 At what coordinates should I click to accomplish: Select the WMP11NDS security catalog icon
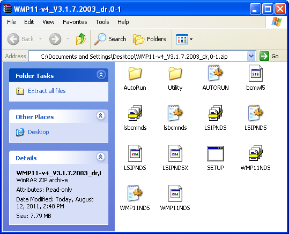click(255, 153)
